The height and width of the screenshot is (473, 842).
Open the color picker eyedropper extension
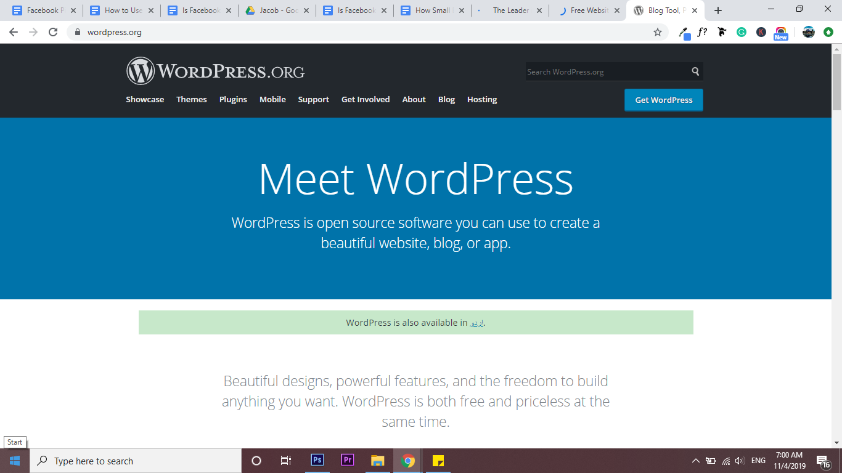coord(684,32)
